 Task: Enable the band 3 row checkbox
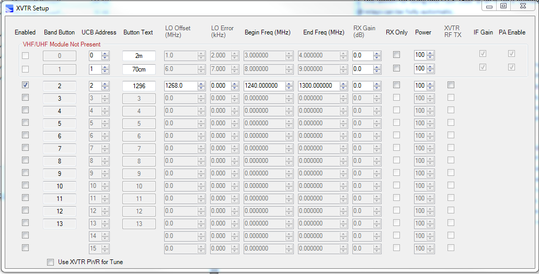(x=25, y=98)
